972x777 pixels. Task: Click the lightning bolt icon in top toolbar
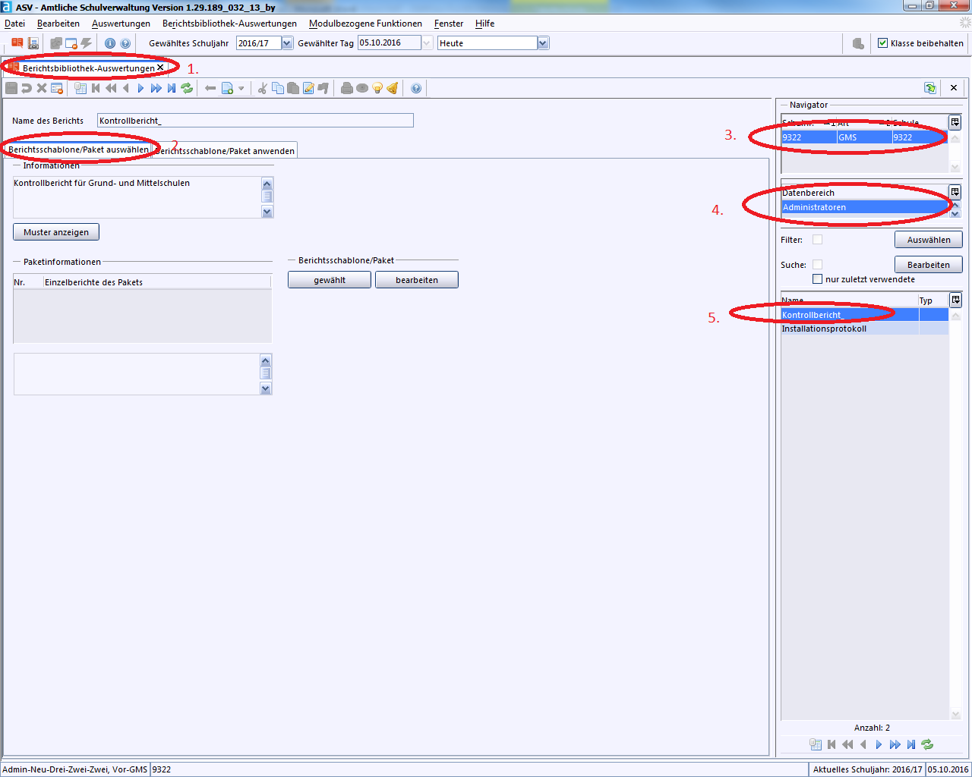click(x=86, y=43)
